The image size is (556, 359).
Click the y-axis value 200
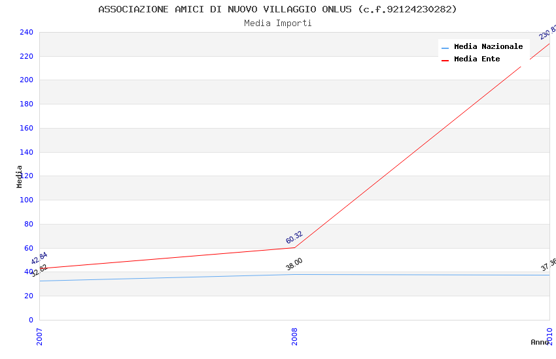click(26, 80)
